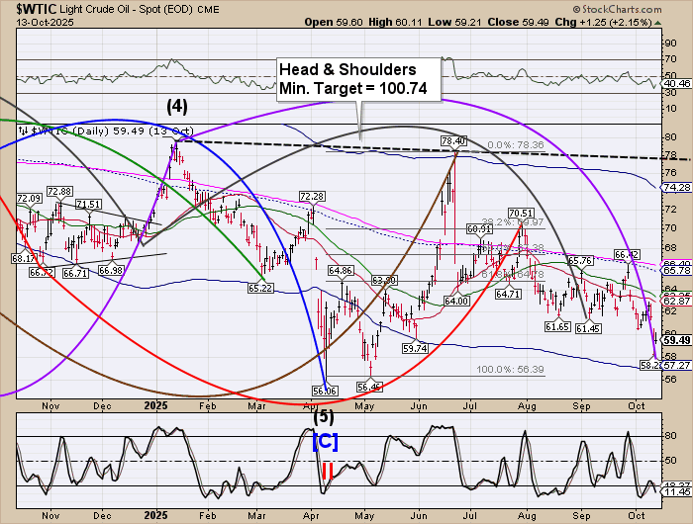Click the 74.28 moving average tag
This screenshot has width=693, height=524.
click(x=676, y=187)
